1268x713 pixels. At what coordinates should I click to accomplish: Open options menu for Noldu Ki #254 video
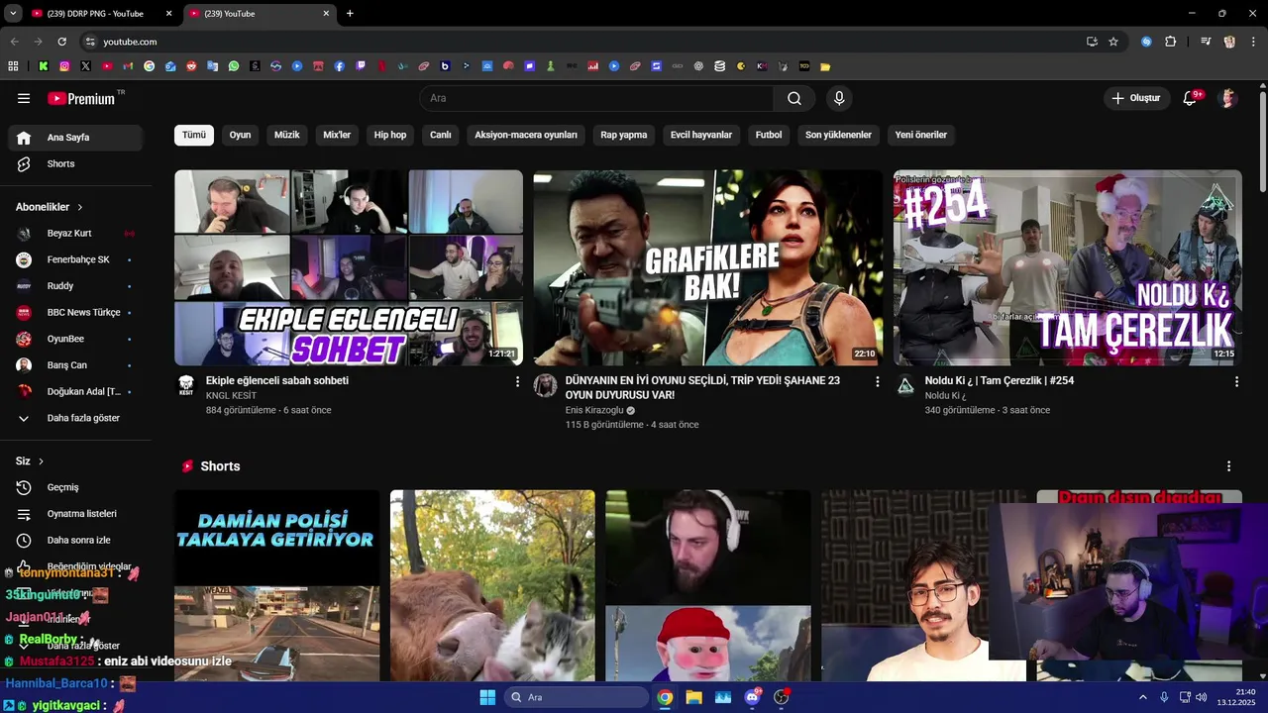click(x=1236, y=381)
